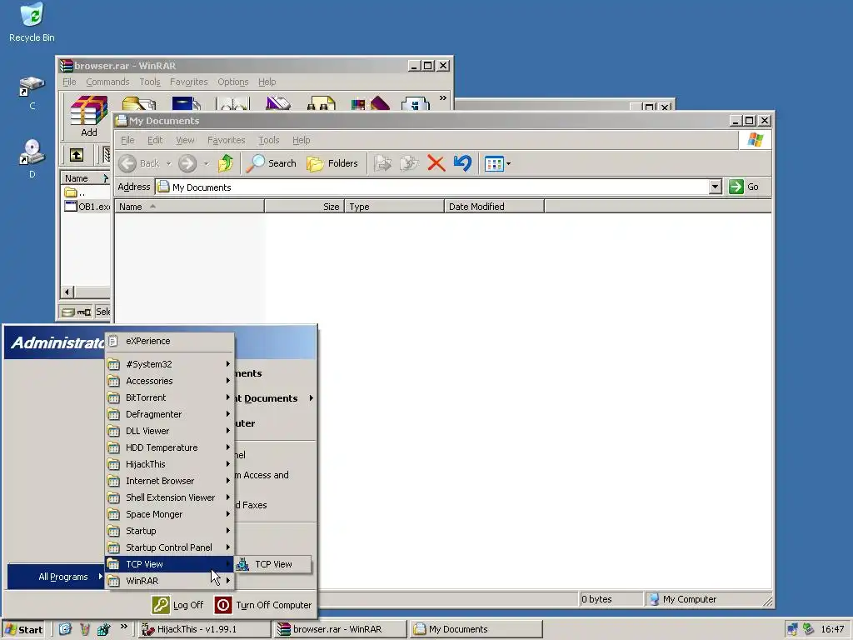Expand Quick Launch overflow chevron
The height and width of the screenshot is (640, 853).
coord(124,627)
